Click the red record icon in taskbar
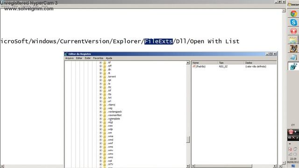The width and height of the screenshot is (299, 168). (294, 31)
